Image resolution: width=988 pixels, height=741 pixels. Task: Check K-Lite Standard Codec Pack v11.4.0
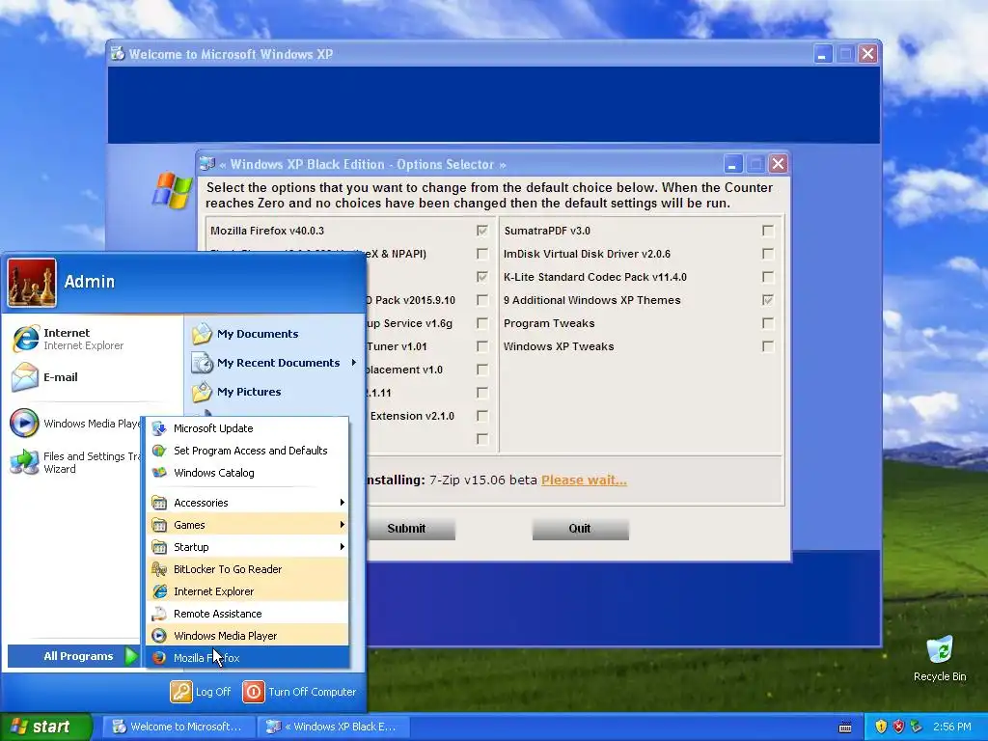[767, 277]
